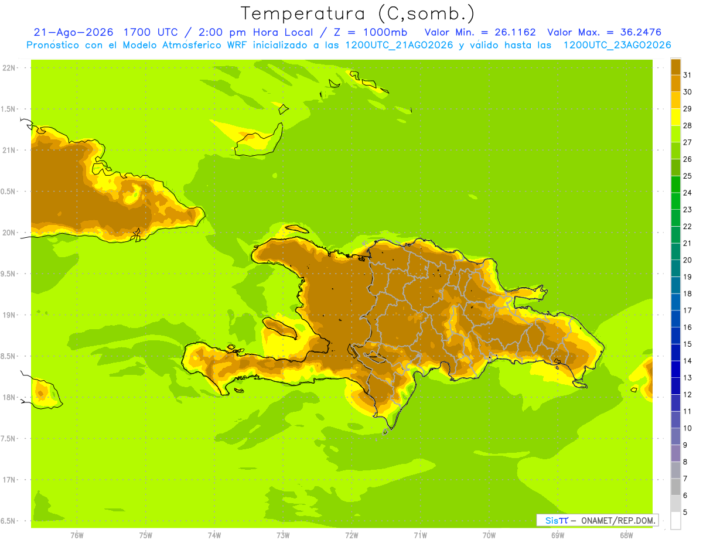Viewport: 703px width, 543px height.
Task: Click the "22N" latitude axis label
Action: [9, 67]
